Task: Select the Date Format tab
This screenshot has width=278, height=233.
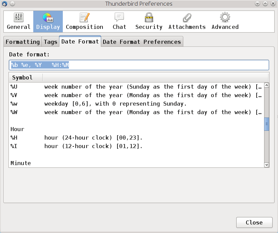Action: tap(80, 41)
